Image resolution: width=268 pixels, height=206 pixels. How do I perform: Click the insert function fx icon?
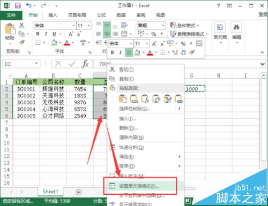(x=85, y=64)
